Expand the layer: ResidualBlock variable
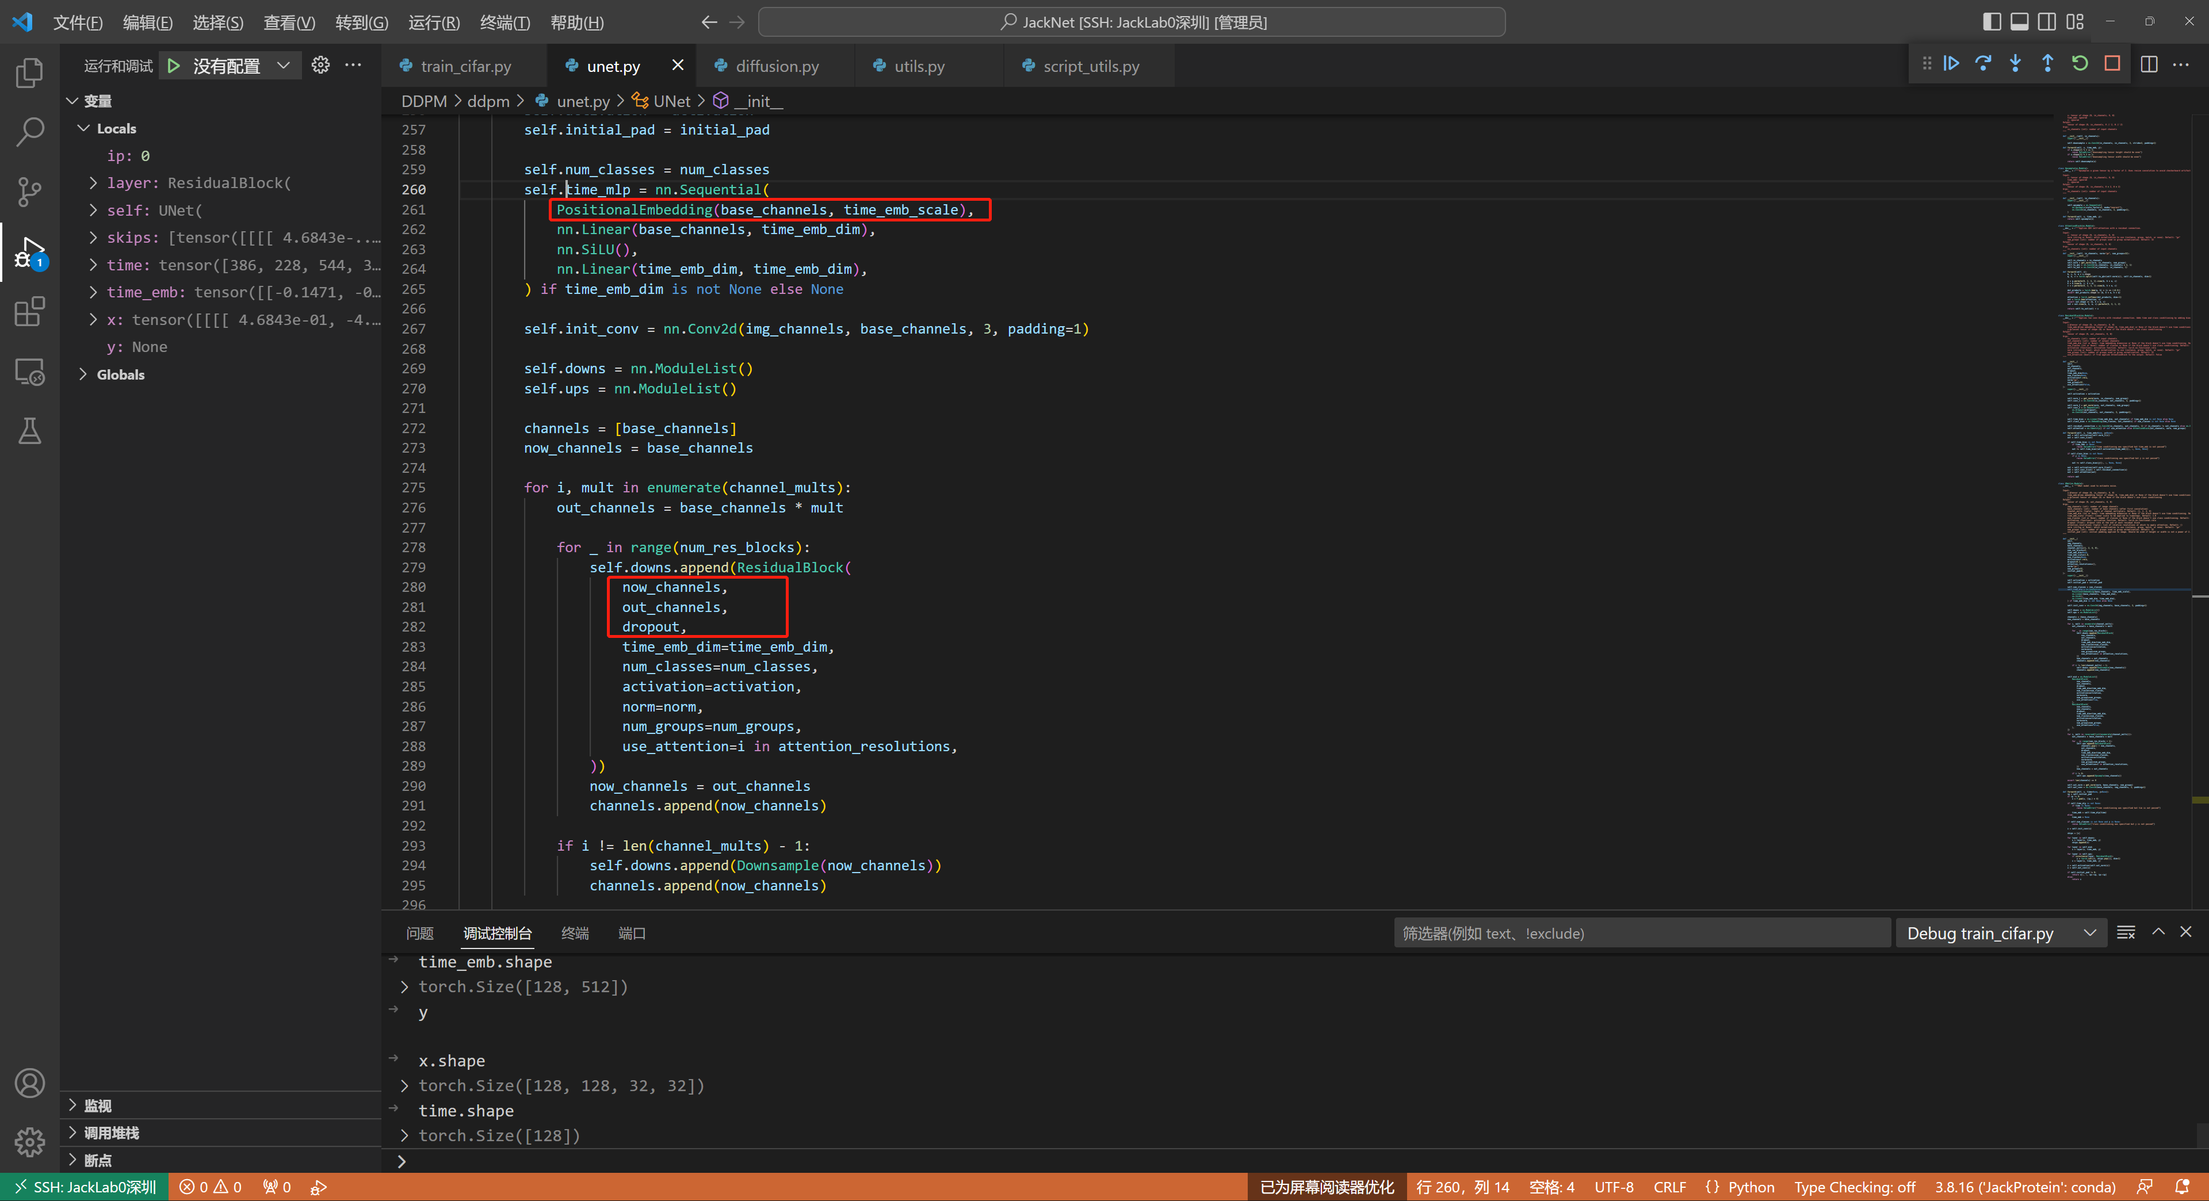Screen dimensions: 2209x1201 tap(93, 182)
